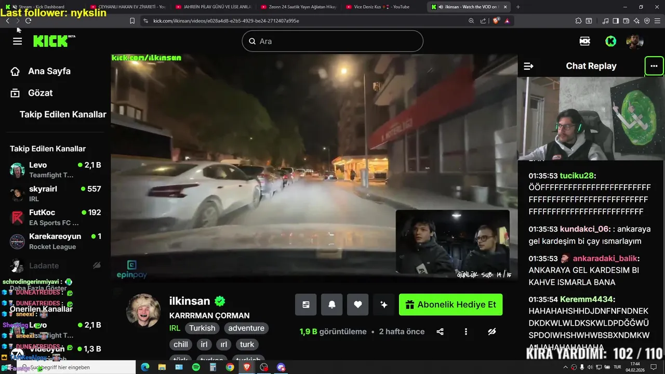665x374 pixels.
Task: Open the browser main menu icon
Action: click(x=657, y=21)
